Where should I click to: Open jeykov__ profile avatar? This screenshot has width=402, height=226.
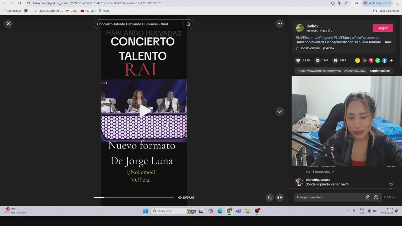[300, 28]
